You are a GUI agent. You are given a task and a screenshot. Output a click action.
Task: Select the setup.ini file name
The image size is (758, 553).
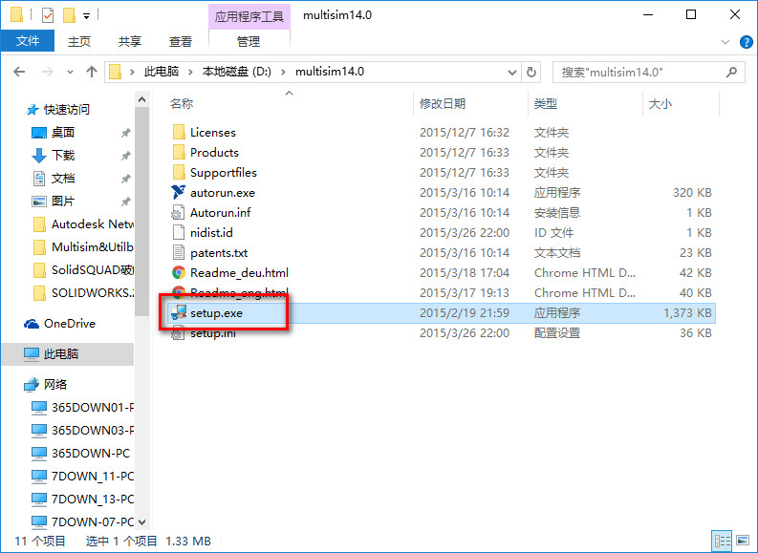coord(213,333)
